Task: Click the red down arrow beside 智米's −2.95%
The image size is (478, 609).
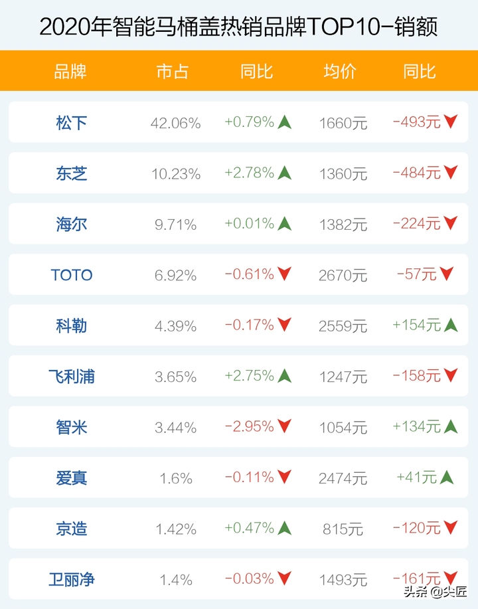Action: click(x=285, y=426)
